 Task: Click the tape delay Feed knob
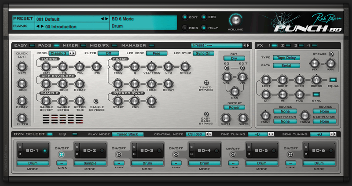click(x=300, y=80)
